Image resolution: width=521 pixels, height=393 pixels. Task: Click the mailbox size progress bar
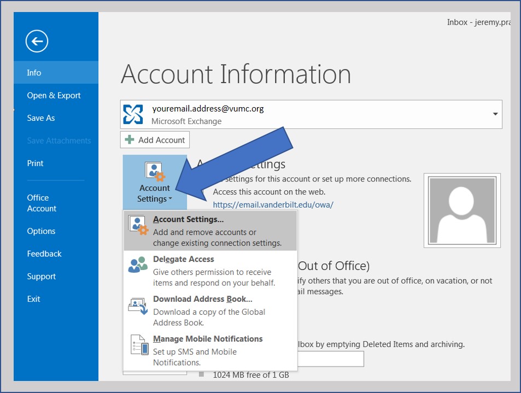pyautogui.click(x=331, y=359)
